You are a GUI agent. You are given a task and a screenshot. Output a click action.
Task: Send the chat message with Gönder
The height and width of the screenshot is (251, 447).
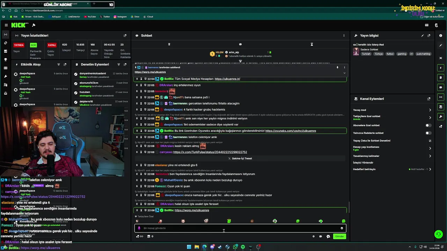pyautogui.click(x=339, y=236)
